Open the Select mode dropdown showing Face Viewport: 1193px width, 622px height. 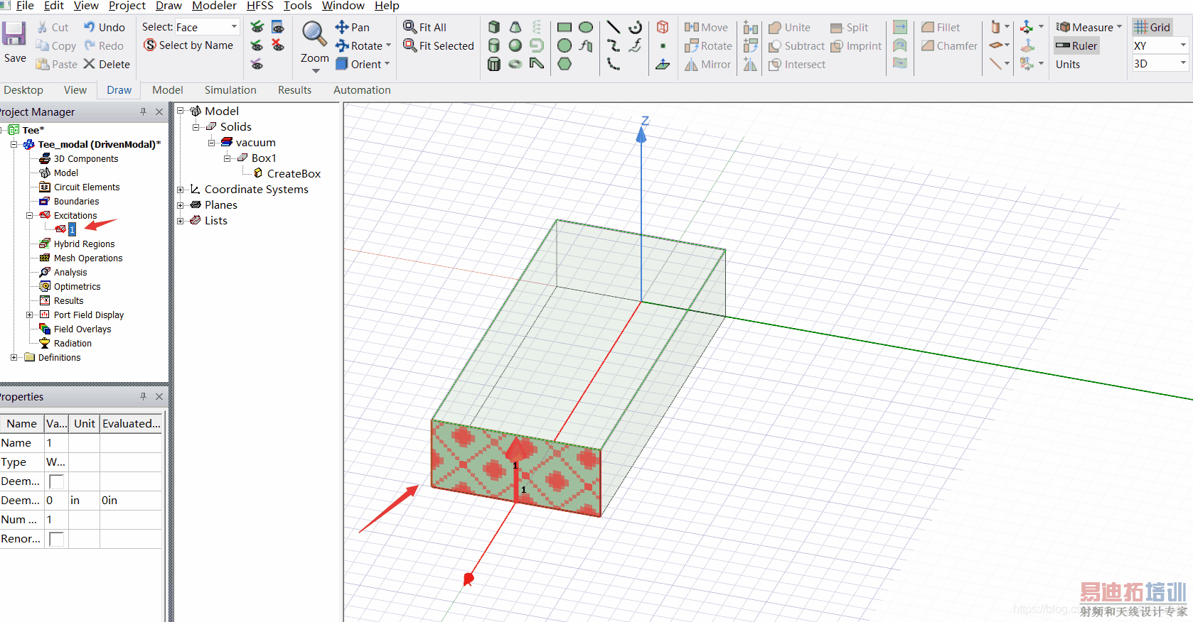coord(234,27)
